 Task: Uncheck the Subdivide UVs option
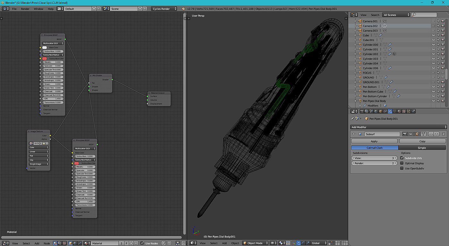[x=402, y=158]
